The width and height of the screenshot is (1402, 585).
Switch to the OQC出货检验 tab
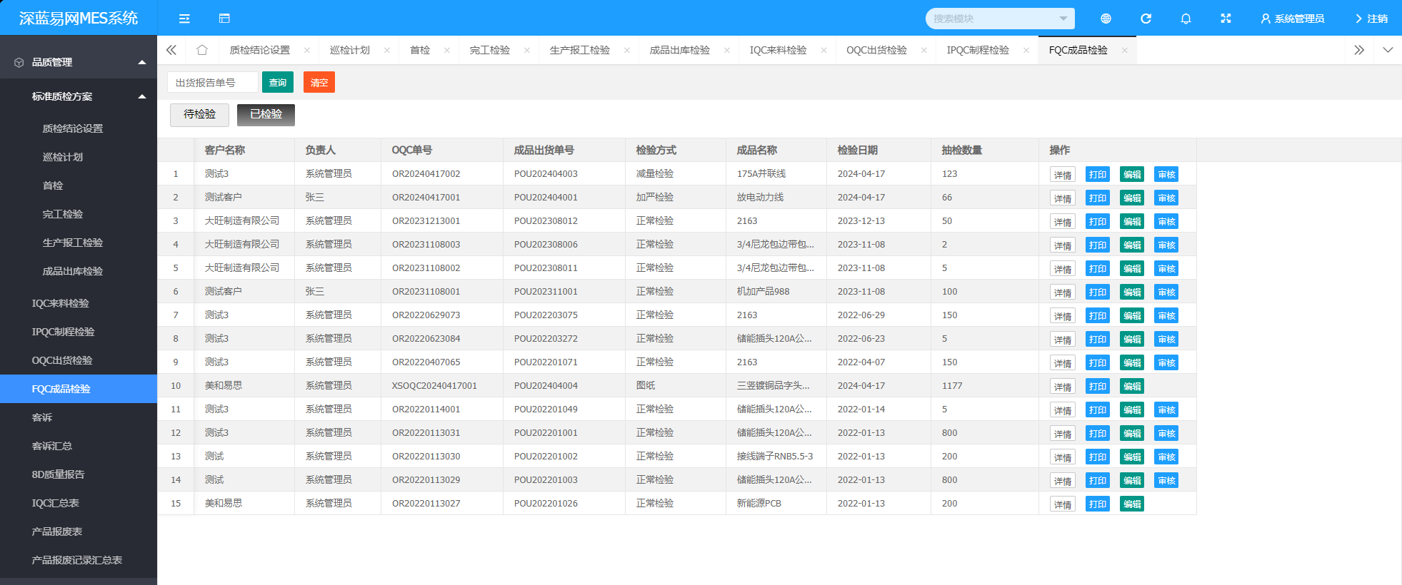click(876, 50)
